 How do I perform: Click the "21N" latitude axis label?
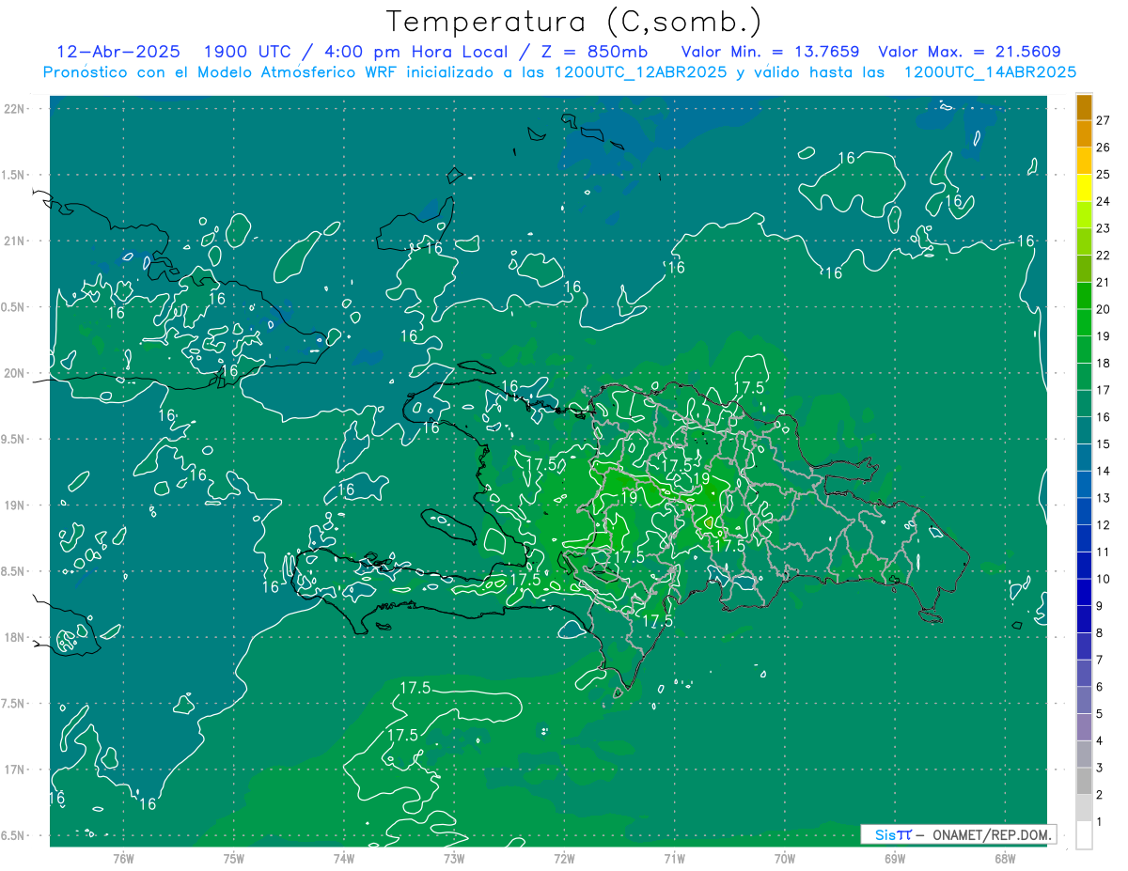15,241
